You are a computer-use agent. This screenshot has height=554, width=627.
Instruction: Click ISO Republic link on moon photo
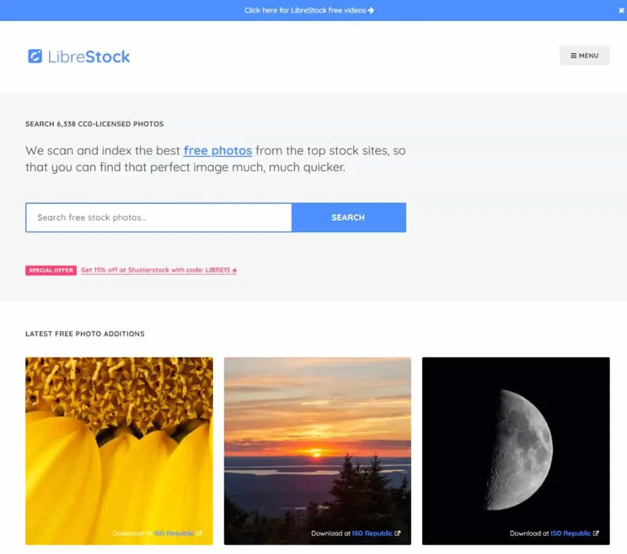click(x=570, y=533)
